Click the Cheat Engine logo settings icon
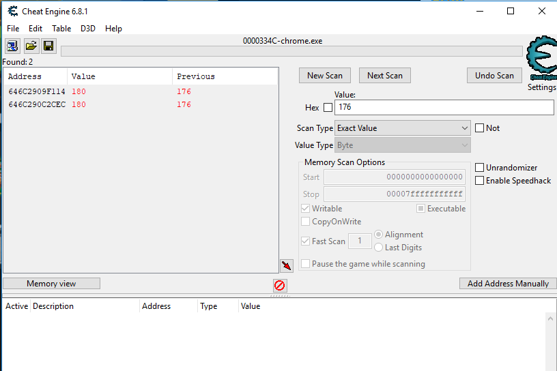The height and width of the screenshot is (371, 557). pos(541,58)
